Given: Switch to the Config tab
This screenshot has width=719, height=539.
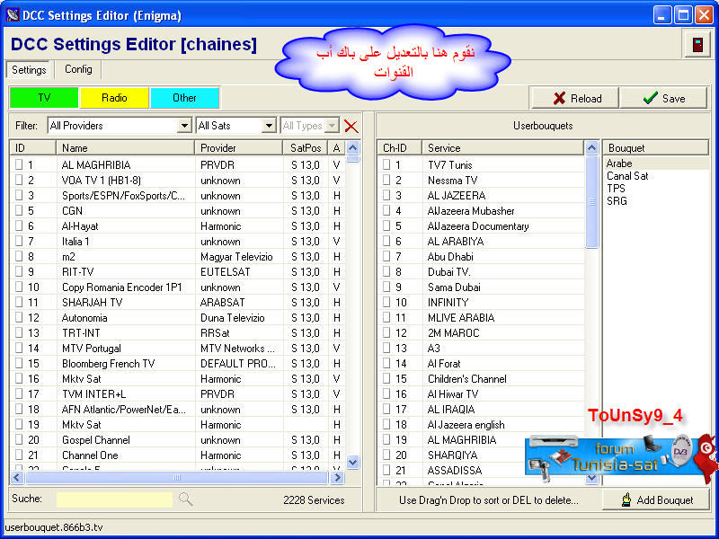Looking at the screenshot, I should [78, 69].
